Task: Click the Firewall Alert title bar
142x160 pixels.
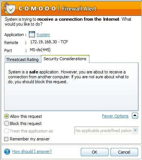Action: [x=71, y=9]
